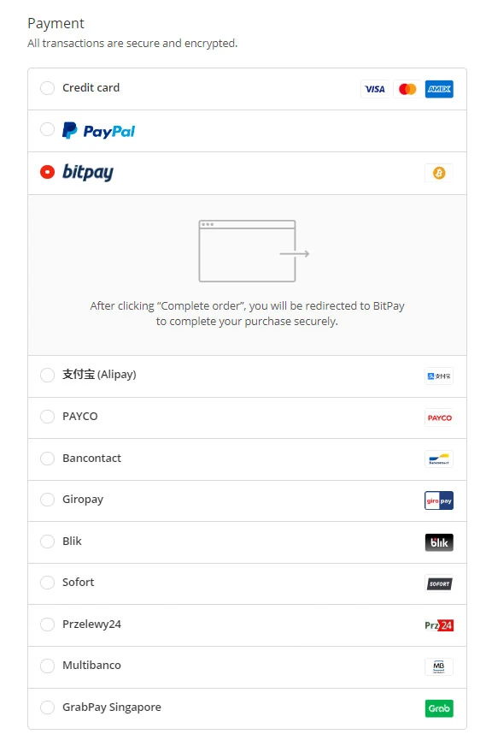Choose Sofort radio button
This screenshot has width=486, height=746.
[48, 583]
